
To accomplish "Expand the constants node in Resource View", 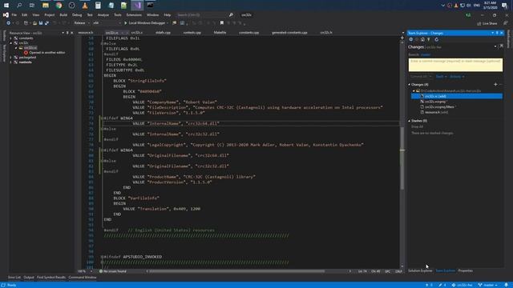I will (10, 38).
